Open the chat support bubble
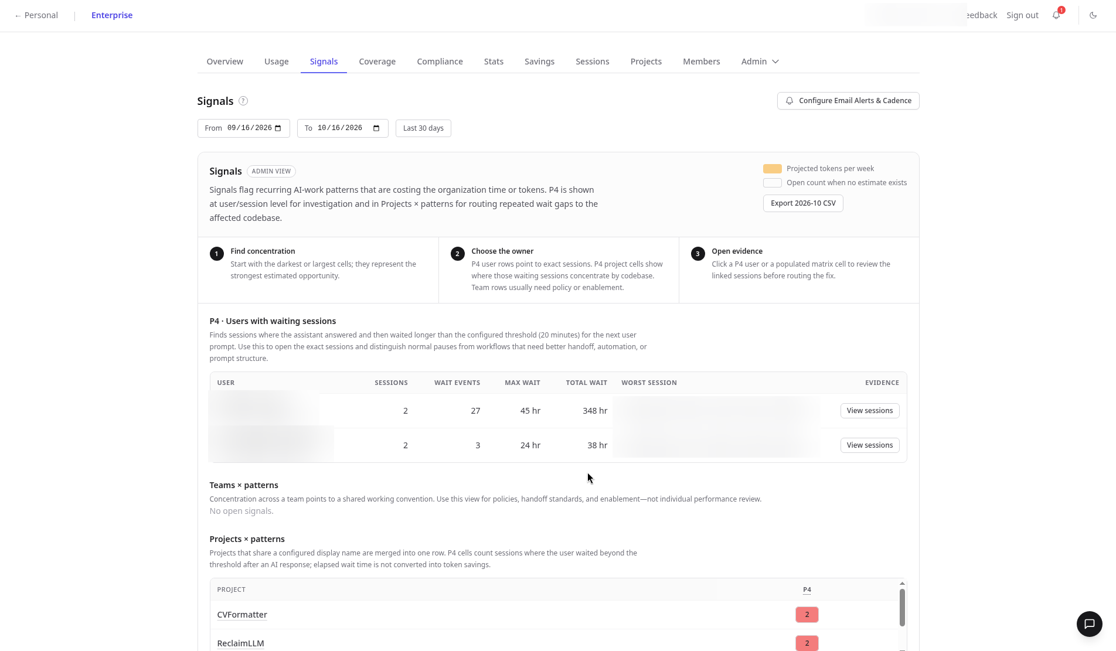This screenshot has width=1116, height=651. point(1089,624)
